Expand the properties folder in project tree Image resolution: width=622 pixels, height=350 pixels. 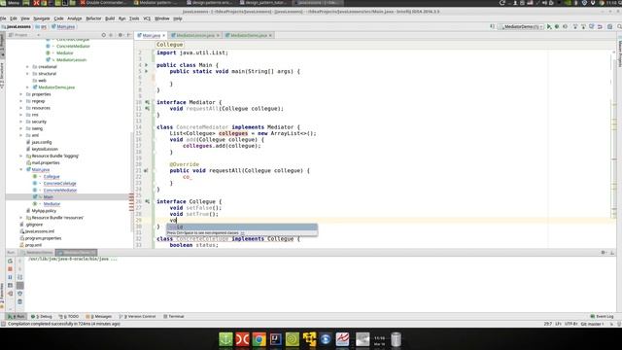(21, 94)
